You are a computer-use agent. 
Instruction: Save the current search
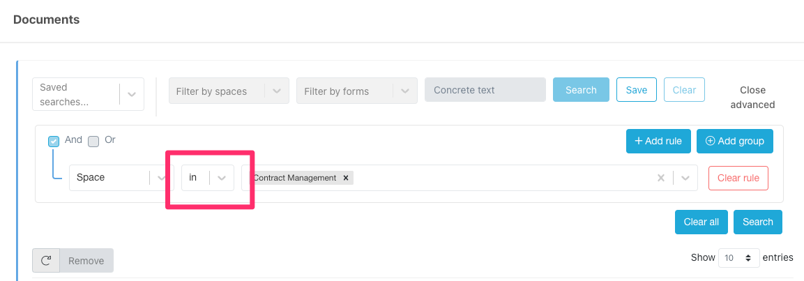click(x=636, y=90)
